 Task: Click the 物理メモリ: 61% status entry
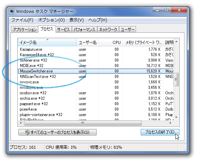[x=106, y=147]
